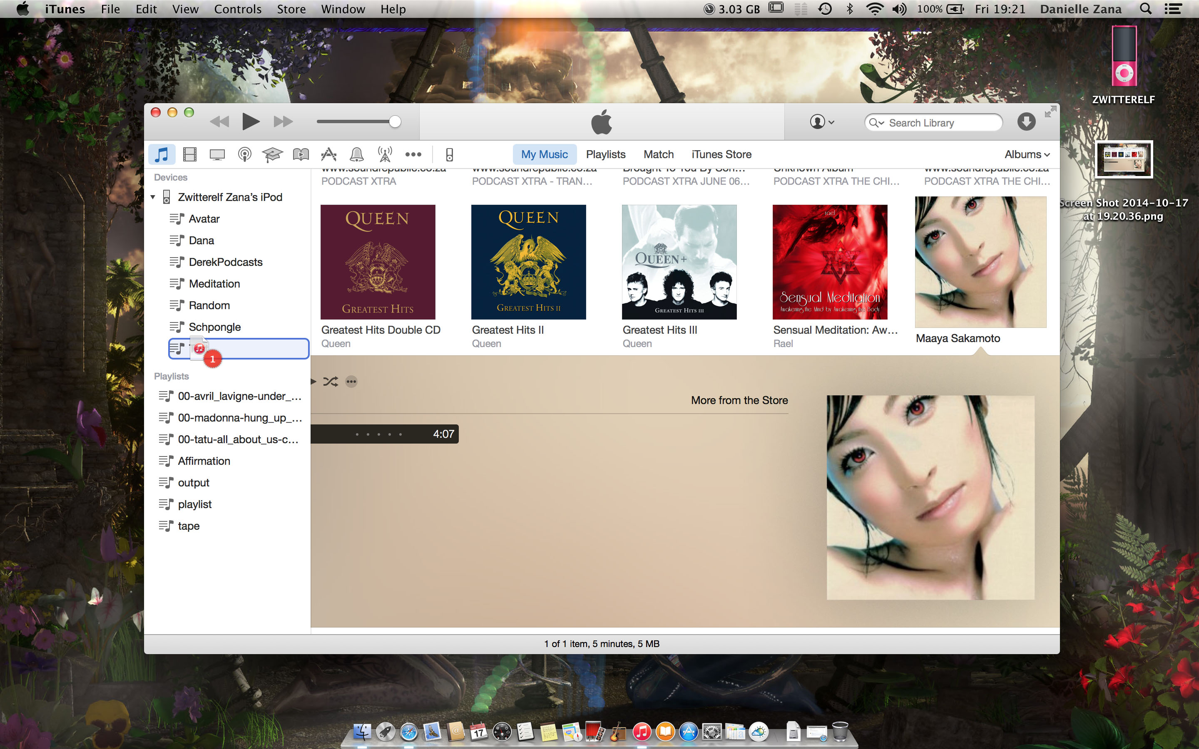Adjust the volume slider knob

pos(395,122)
